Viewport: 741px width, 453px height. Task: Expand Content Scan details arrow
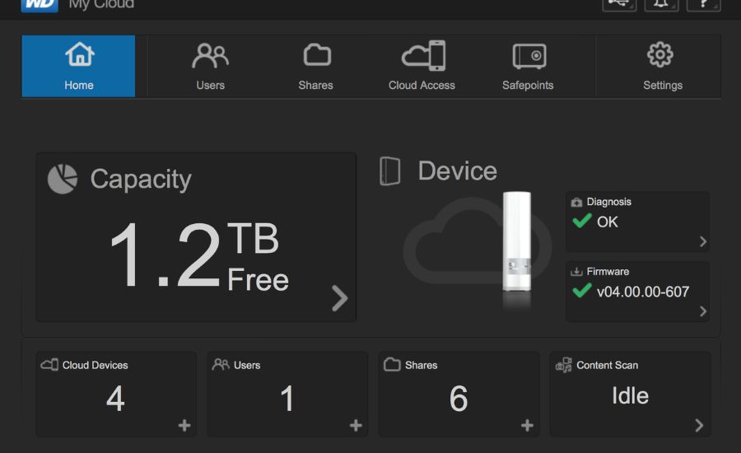click(699, 426)
